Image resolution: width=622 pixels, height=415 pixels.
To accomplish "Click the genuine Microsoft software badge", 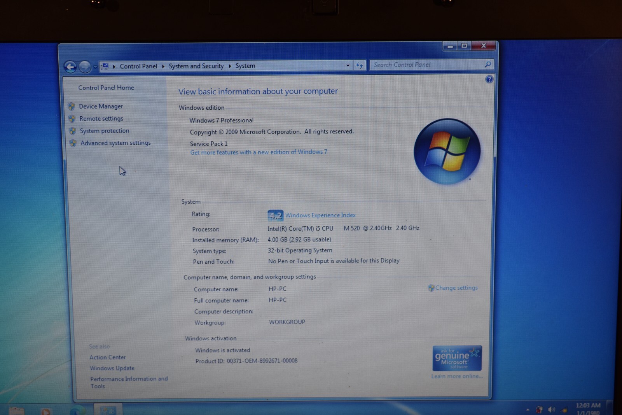I will pos(457,358).
